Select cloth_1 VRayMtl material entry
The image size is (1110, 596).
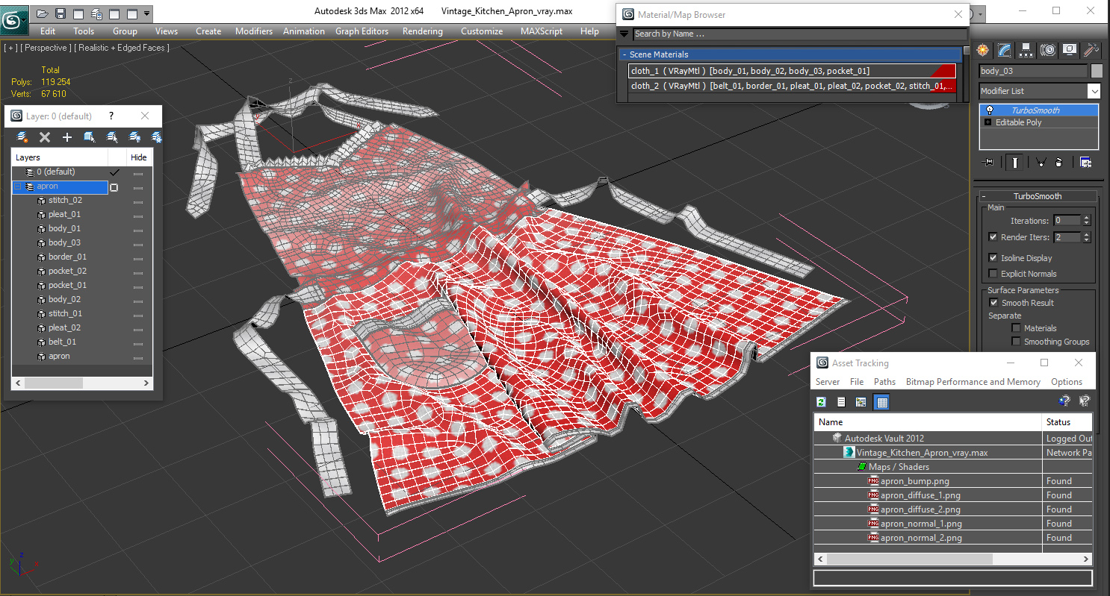point(793,71)
